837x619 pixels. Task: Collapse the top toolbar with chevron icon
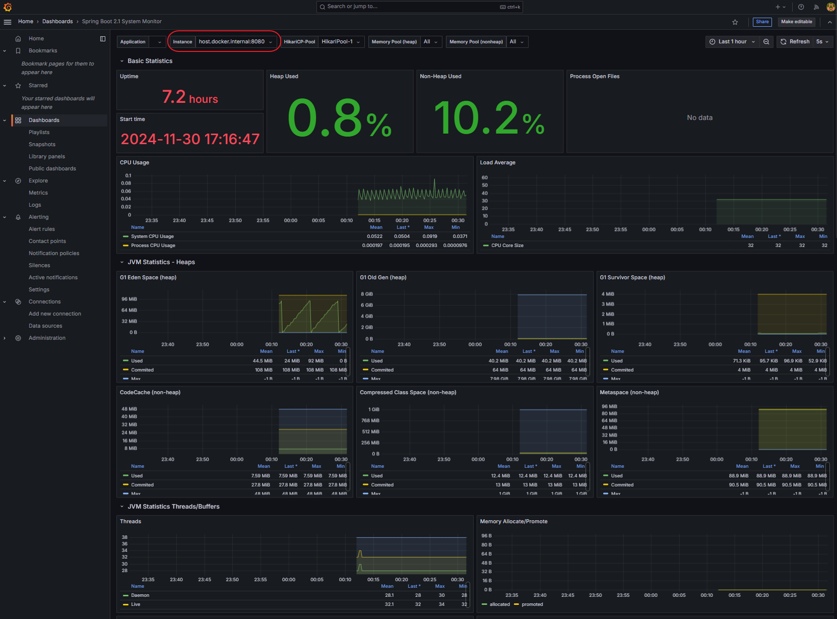point(829,22)
